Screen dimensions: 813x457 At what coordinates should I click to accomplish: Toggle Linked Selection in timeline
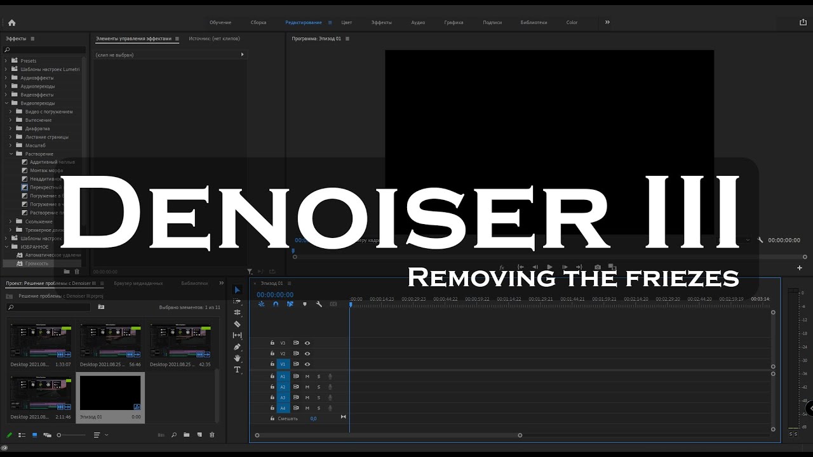tap(290, 304)
